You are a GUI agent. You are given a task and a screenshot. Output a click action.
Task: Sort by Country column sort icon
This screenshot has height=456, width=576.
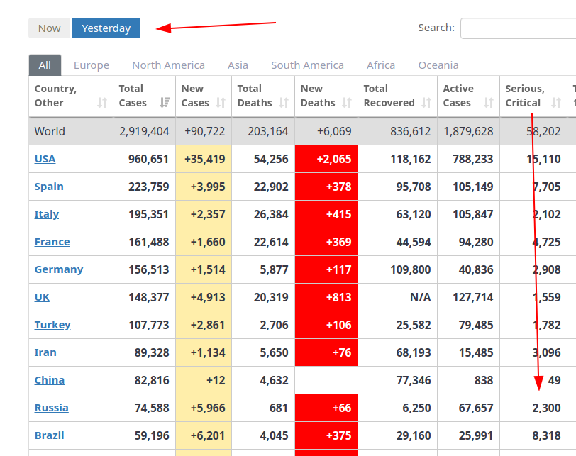coord(102,103)
